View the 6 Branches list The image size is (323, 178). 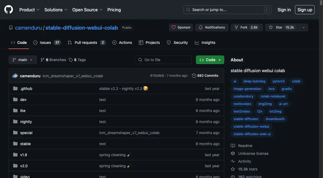pos(53,60)
